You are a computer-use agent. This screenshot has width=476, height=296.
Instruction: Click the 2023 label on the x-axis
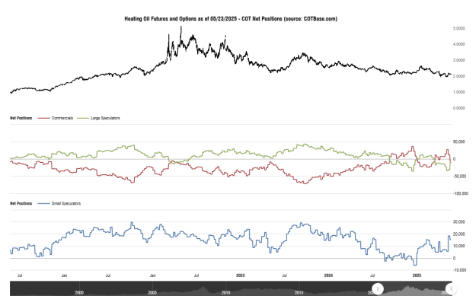pos(240,275)
